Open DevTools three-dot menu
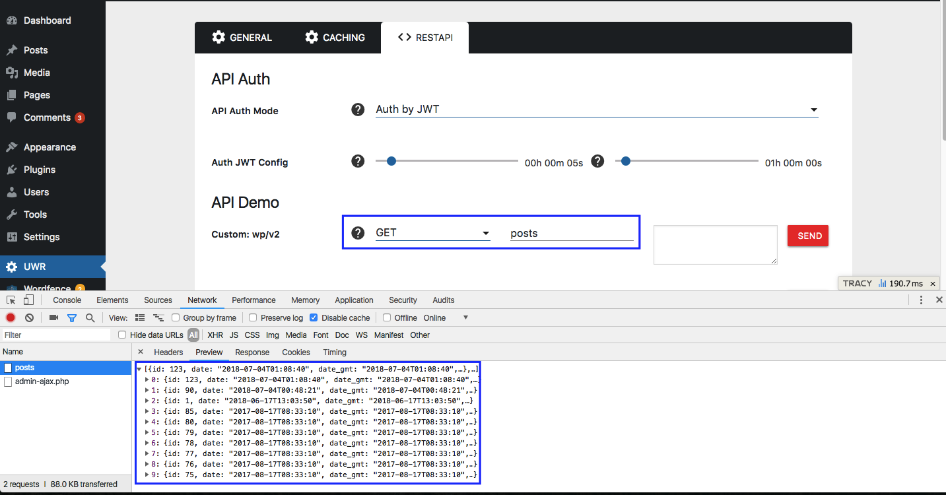This screenshot has width=946, height=495. coord(922,300)
